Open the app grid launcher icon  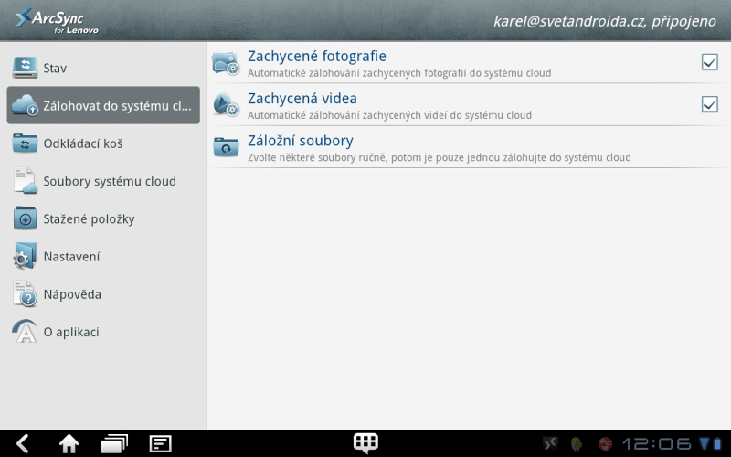[365, 442]
